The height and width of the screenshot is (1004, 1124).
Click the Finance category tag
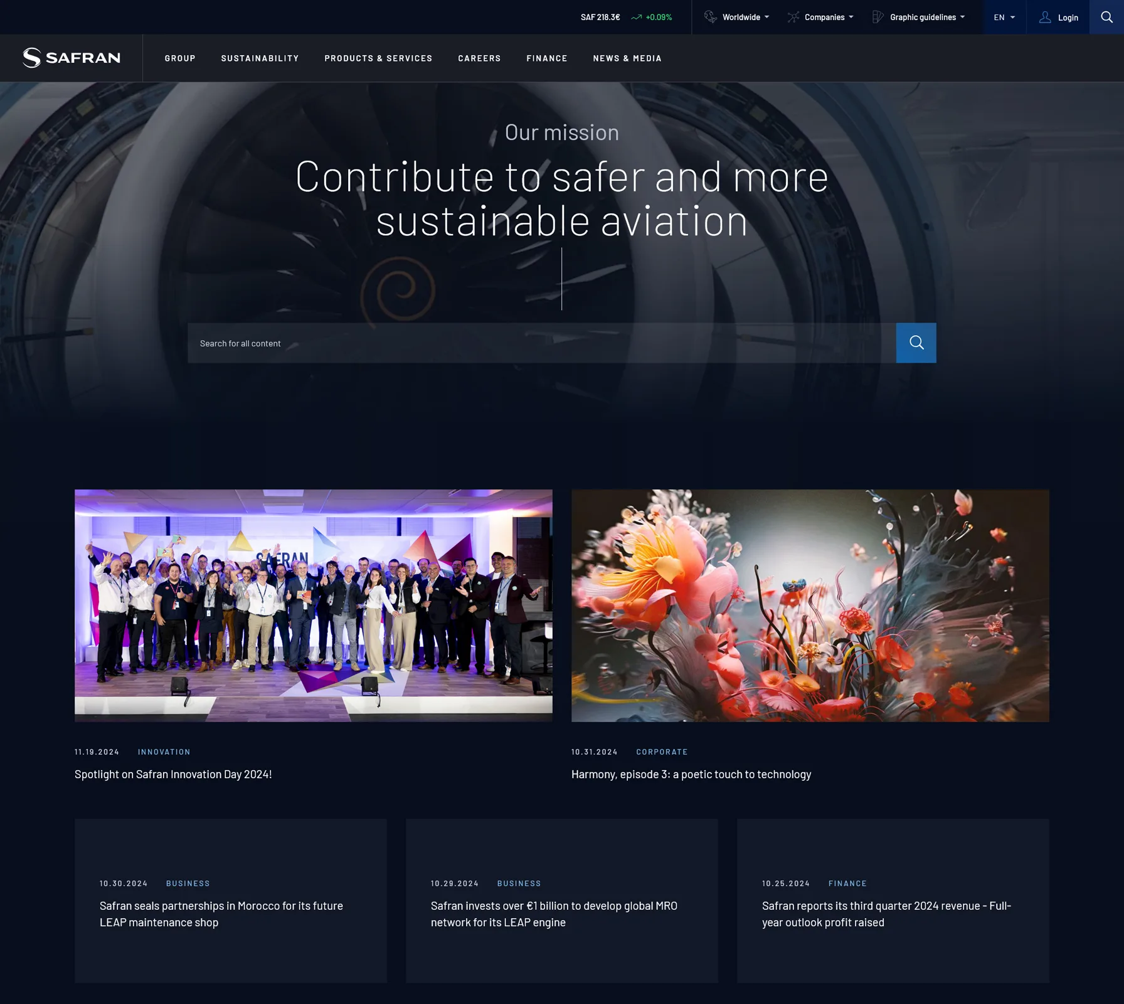[x=847, y=884]
